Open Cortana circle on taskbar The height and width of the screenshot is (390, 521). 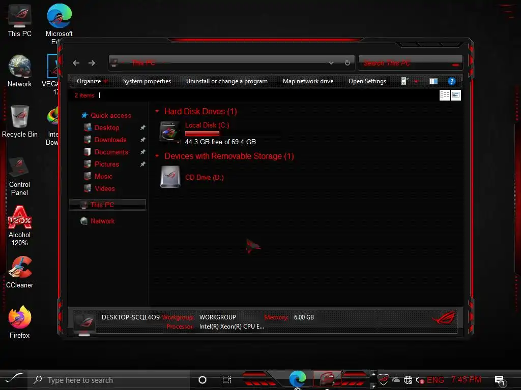click(202, 380)
